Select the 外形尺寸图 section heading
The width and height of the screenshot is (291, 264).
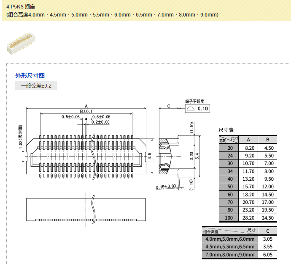point(30,76)
